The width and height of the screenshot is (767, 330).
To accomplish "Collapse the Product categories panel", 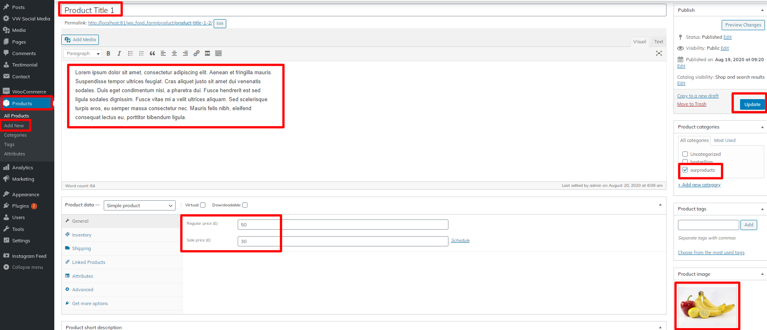I will coord(762,127).
